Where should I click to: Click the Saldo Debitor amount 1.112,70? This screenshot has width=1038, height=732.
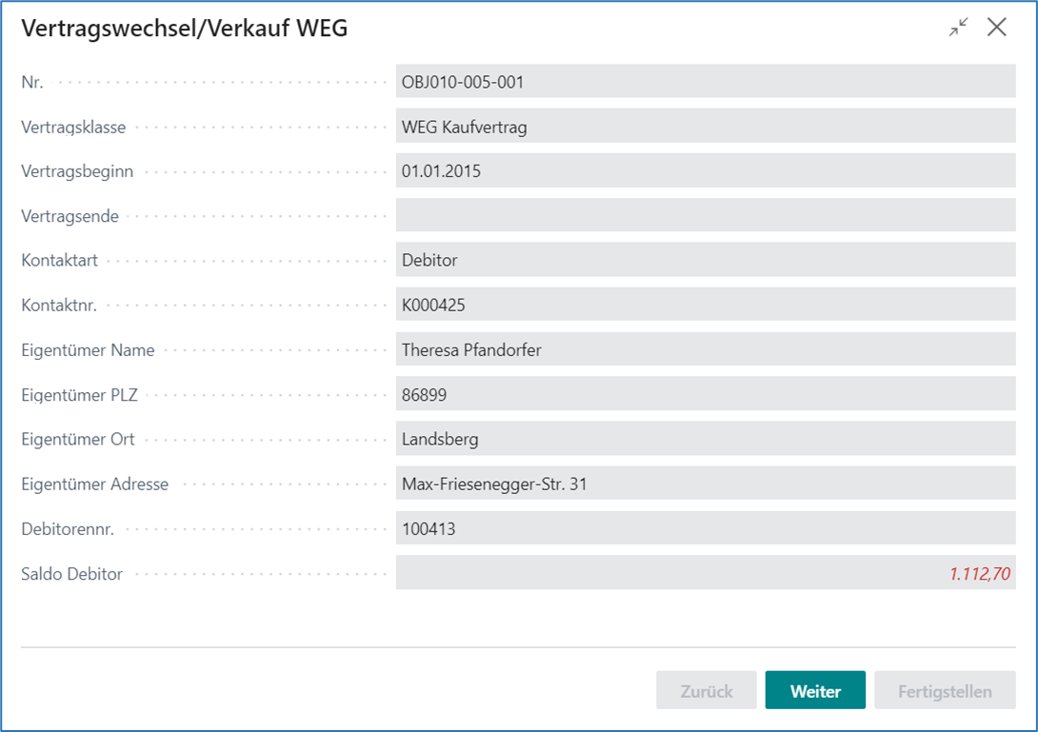tap(979, 574)
